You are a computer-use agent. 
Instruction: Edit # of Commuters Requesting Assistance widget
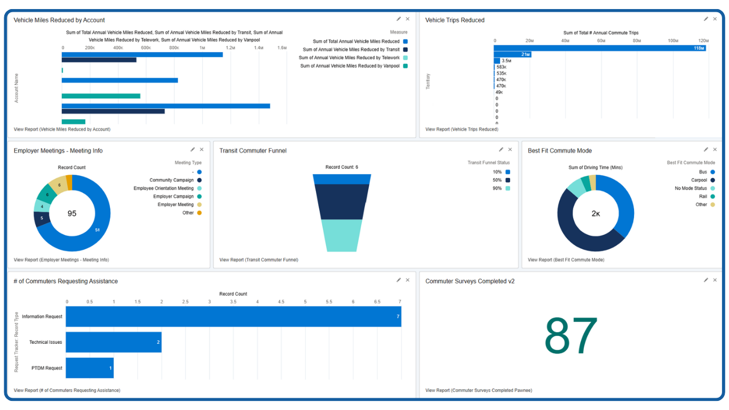[399, 280]
